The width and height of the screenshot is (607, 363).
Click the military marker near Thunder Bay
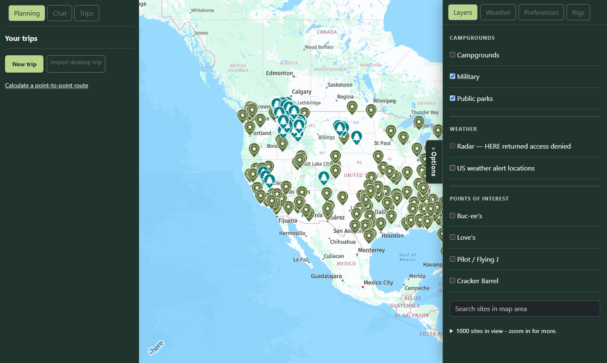[x=419, y=122]
